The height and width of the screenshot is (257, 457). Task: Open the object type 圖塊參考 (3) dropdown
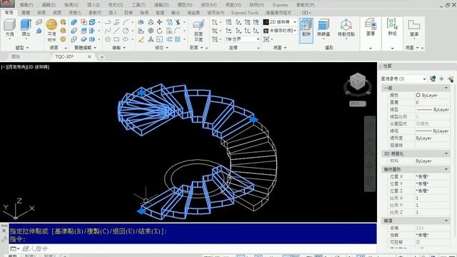click(403, 79)
